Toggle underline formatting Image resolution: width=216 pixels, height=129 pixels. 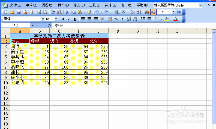coord(75,19)
